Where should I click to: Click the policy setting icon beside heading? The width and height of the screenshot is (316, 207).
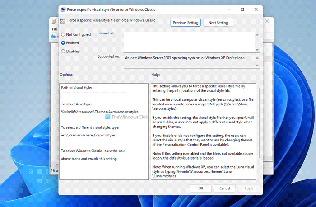(63, 21)
